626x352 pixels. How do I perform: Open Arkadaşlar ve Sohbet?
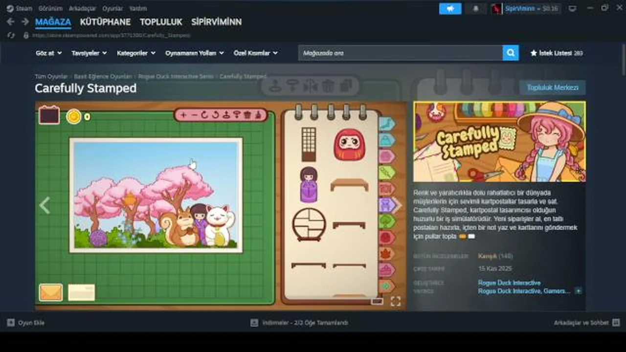(581, 323)
